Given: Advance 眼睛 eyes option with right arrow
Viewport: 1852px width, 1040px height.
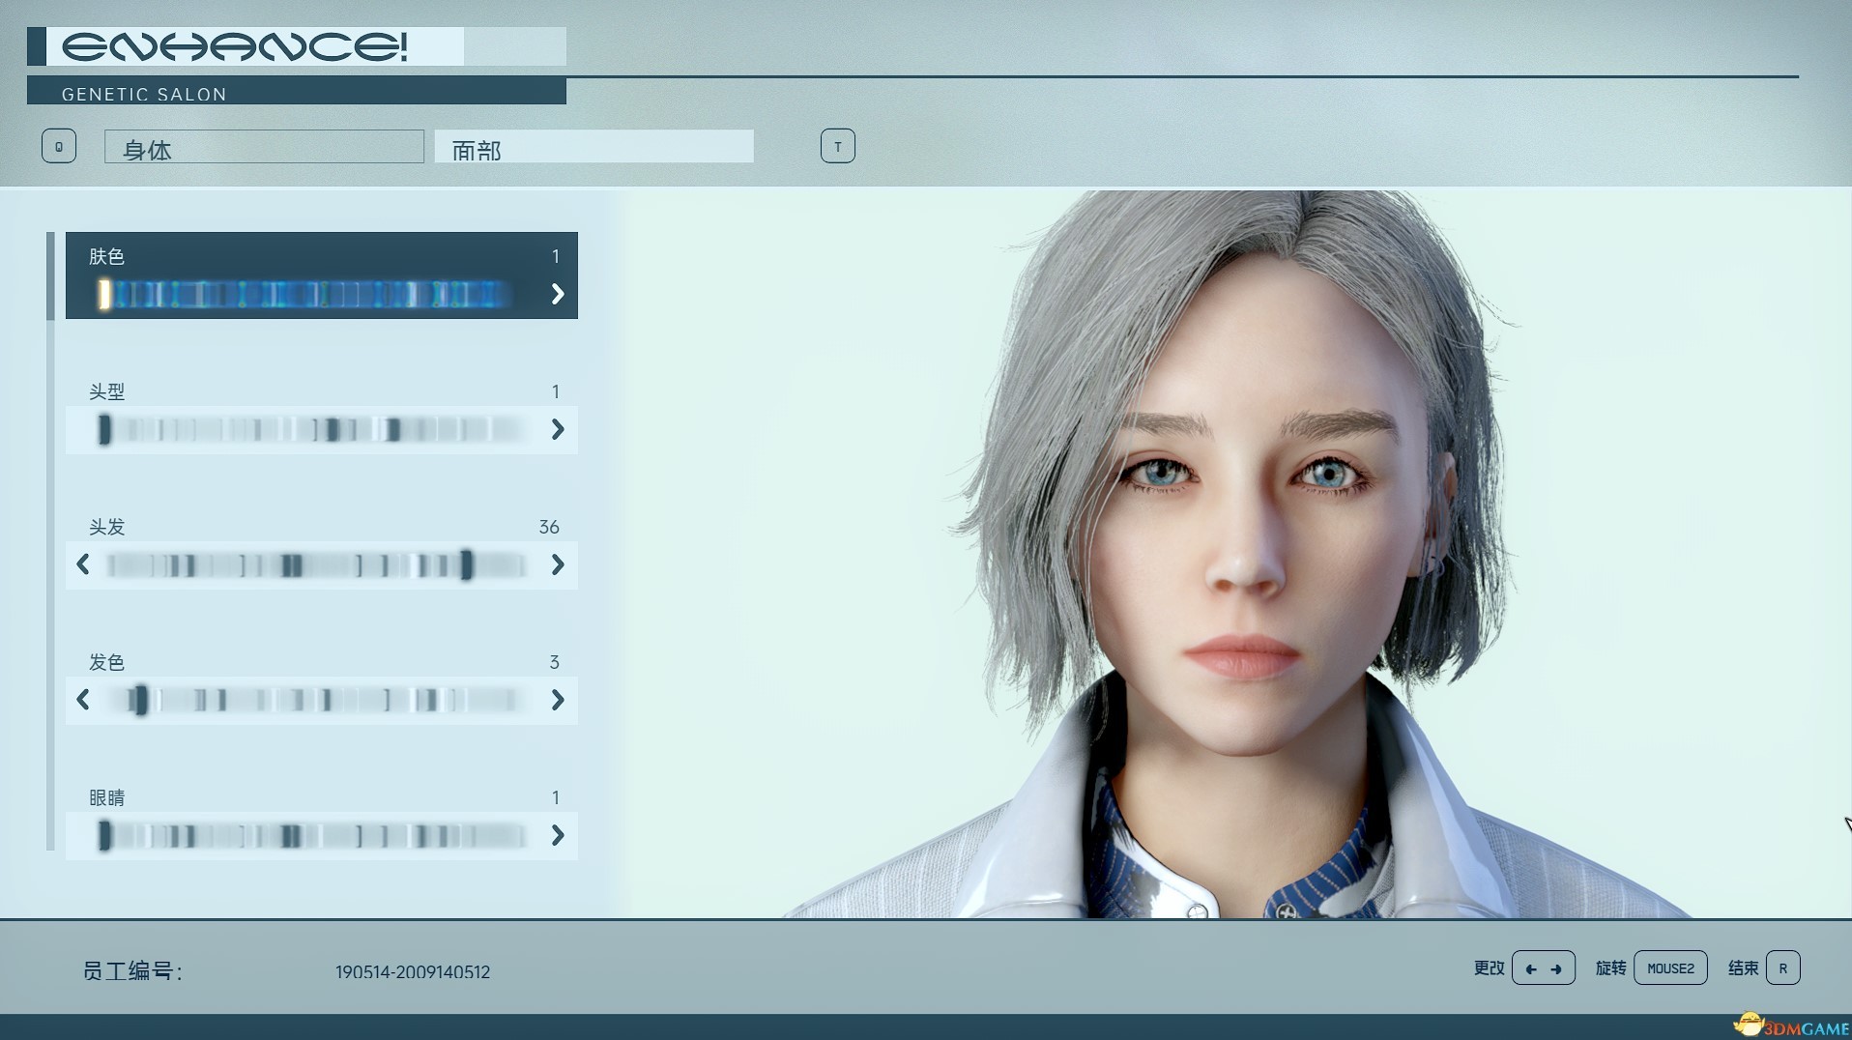Looking at the screenshot, I should pos(558,835).
